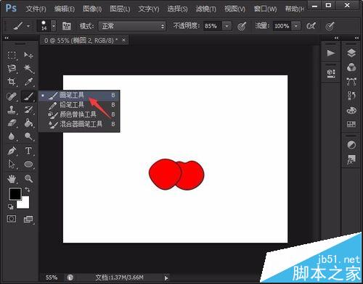Image resolution: width=363 pixels, height=284 pixels.
Task: Select the History Brush tool
Action: [28, 110]
